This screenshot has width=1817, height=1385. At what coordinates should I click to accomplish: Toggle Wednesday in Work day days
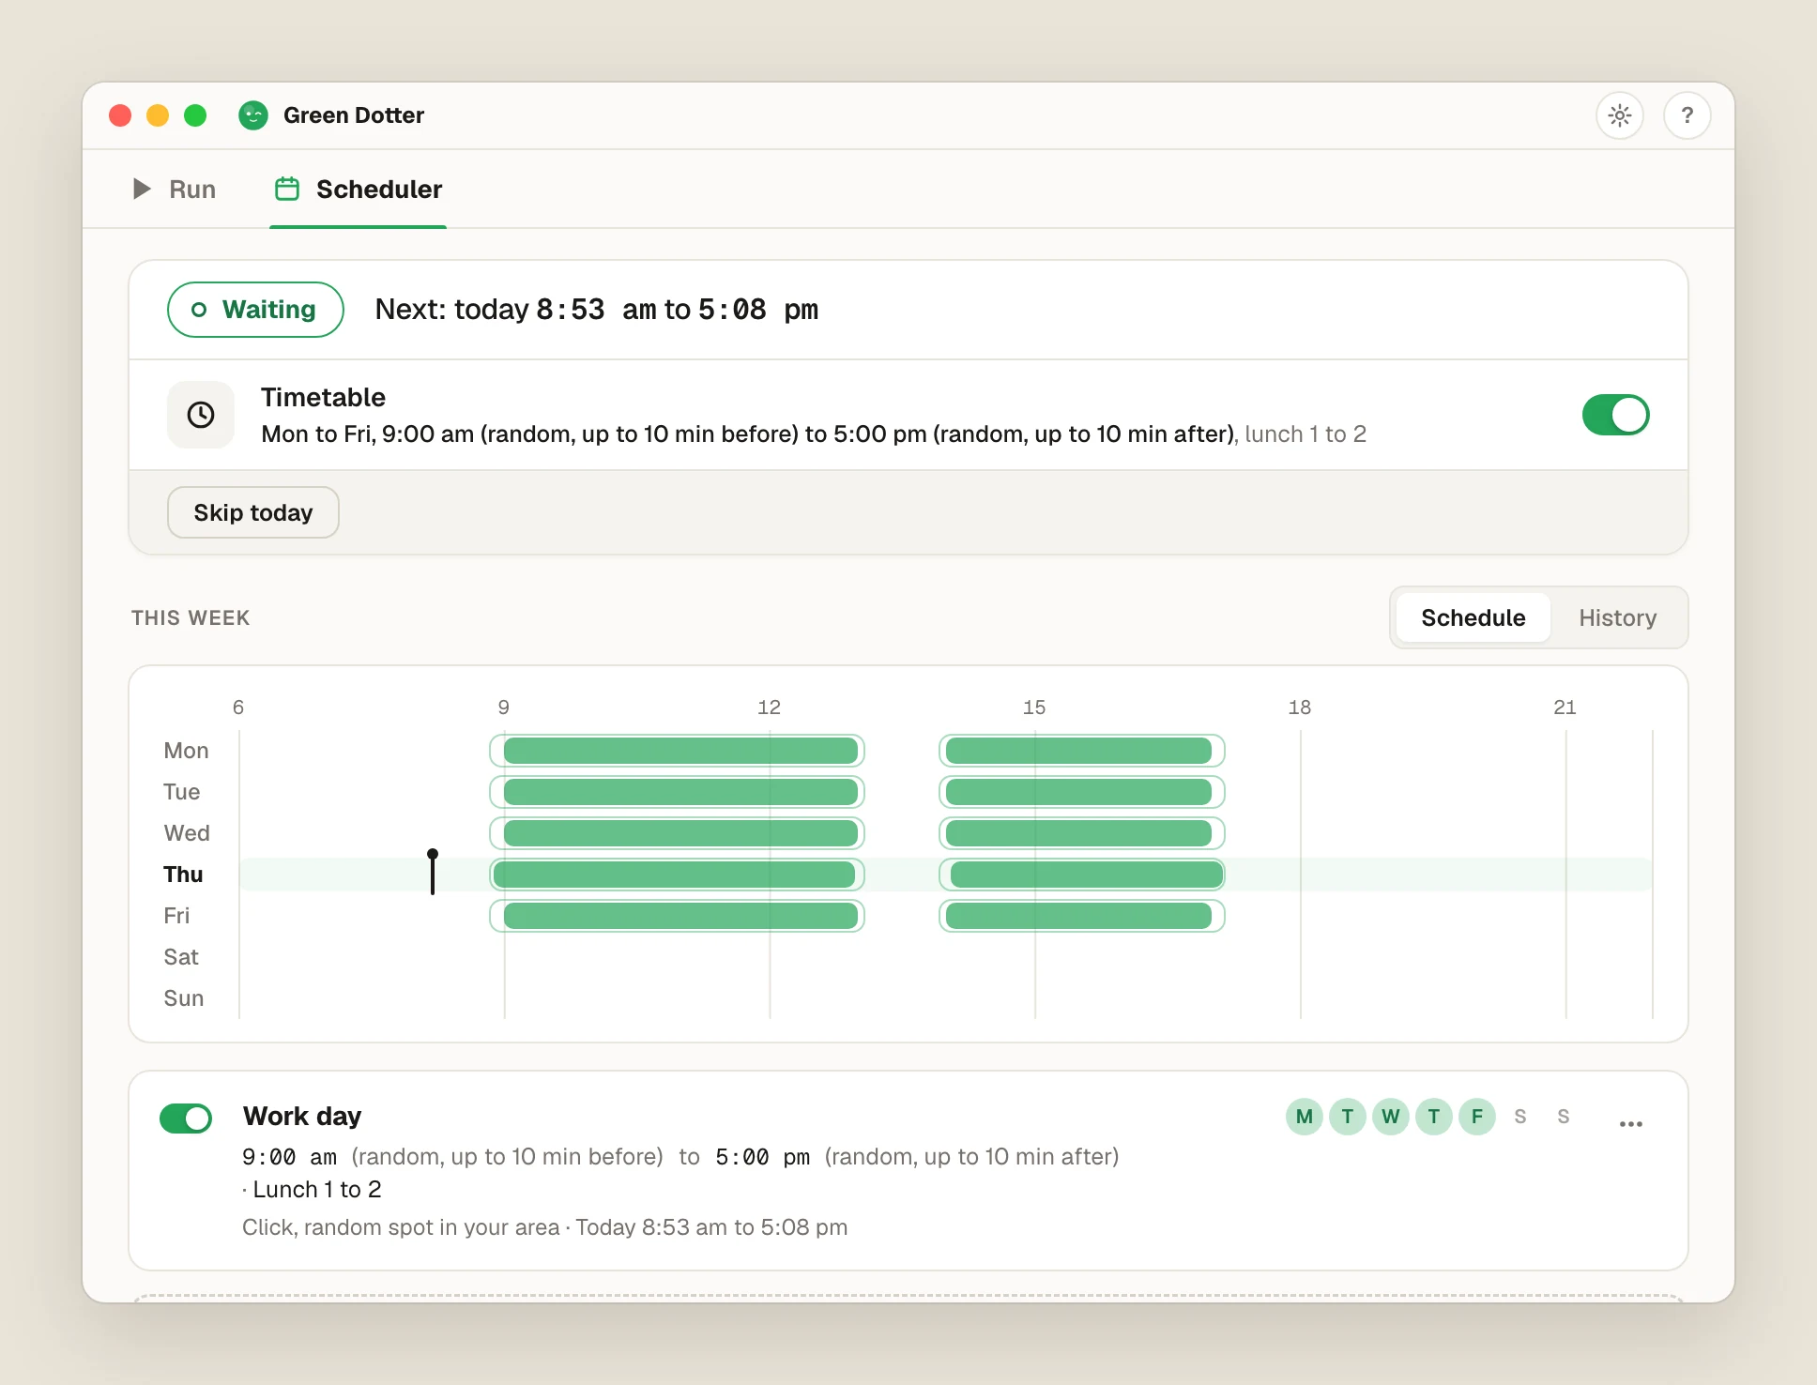(x=1391, y=1117)
